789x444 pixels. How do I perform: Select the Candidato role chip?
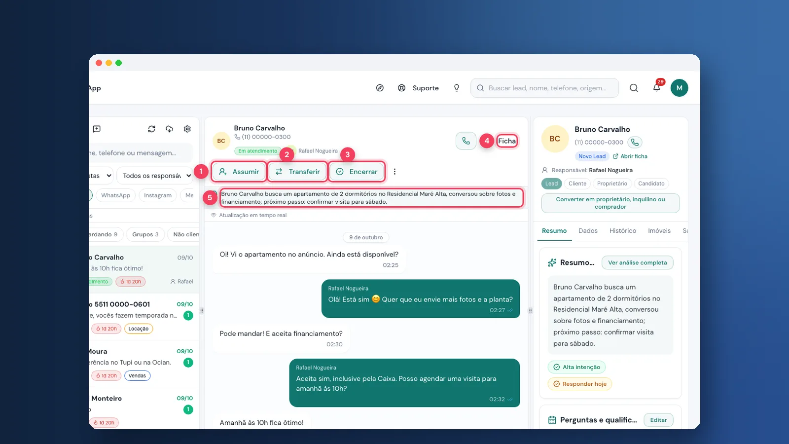coord(651,184)
